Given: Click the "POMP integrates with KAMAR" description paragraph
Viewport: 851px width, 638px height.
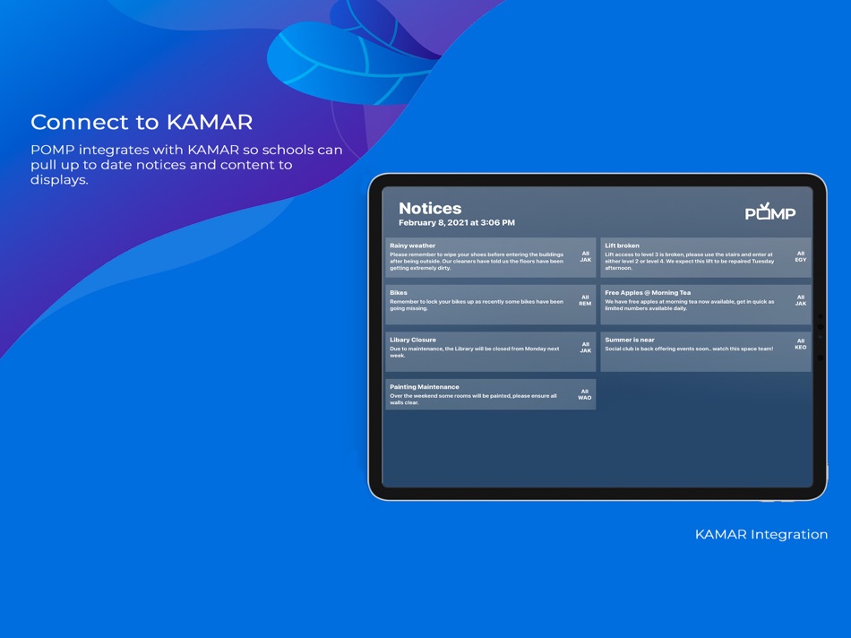Looking at the screenshot, I should click(x=186, y=165).
